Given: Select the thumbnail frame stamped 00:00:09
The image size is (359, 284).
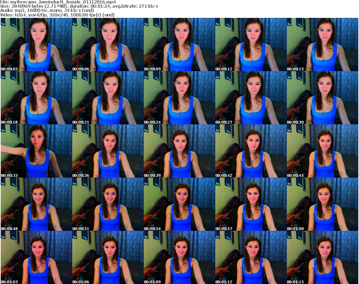Looking at the screenshot, I should click(179, 44).
